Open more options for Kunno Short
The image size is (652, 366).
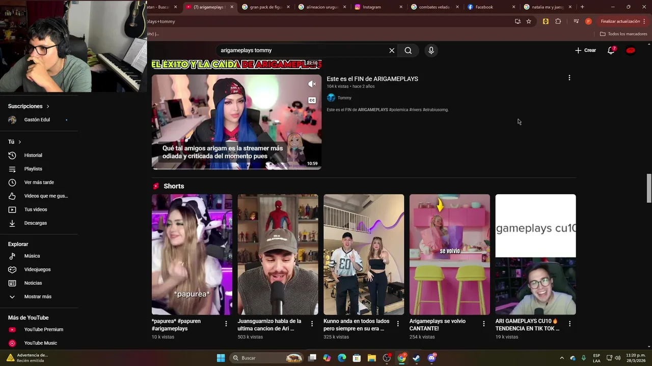398,323
